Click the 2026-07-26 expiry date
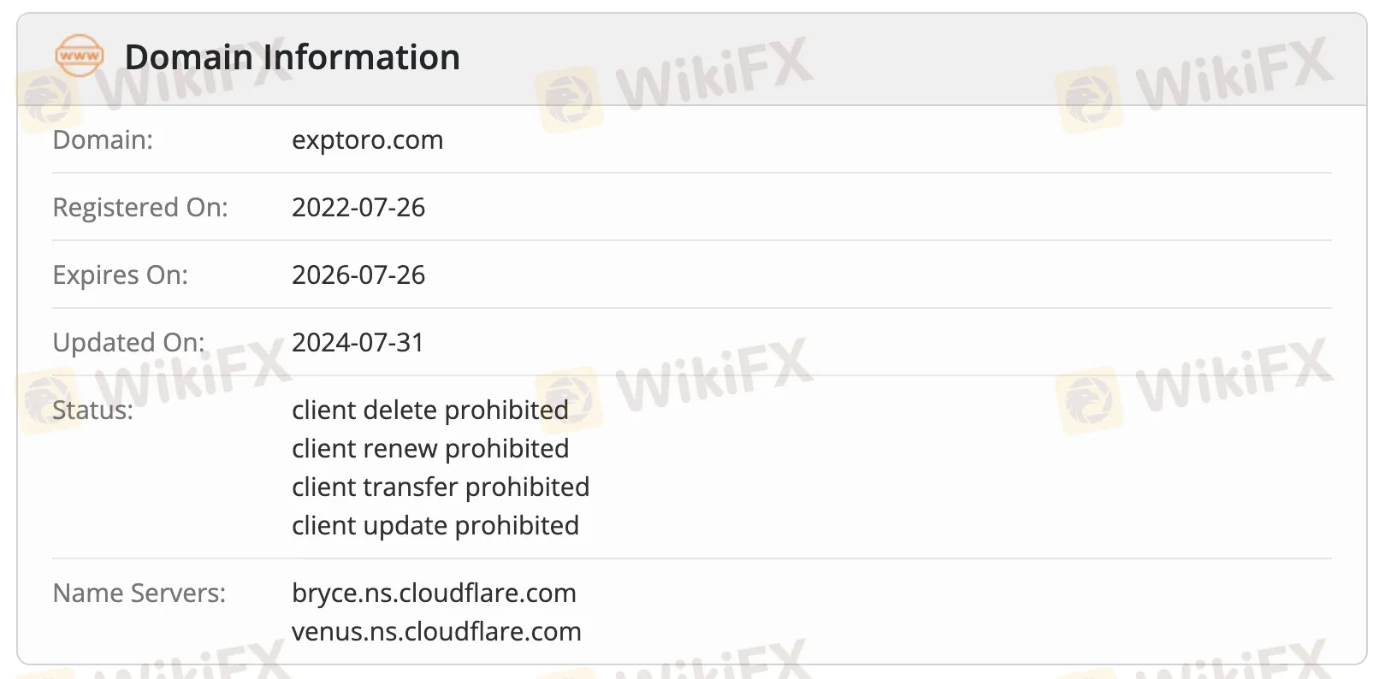Viewport: 1379px width, 679px height. pos(358,275)
